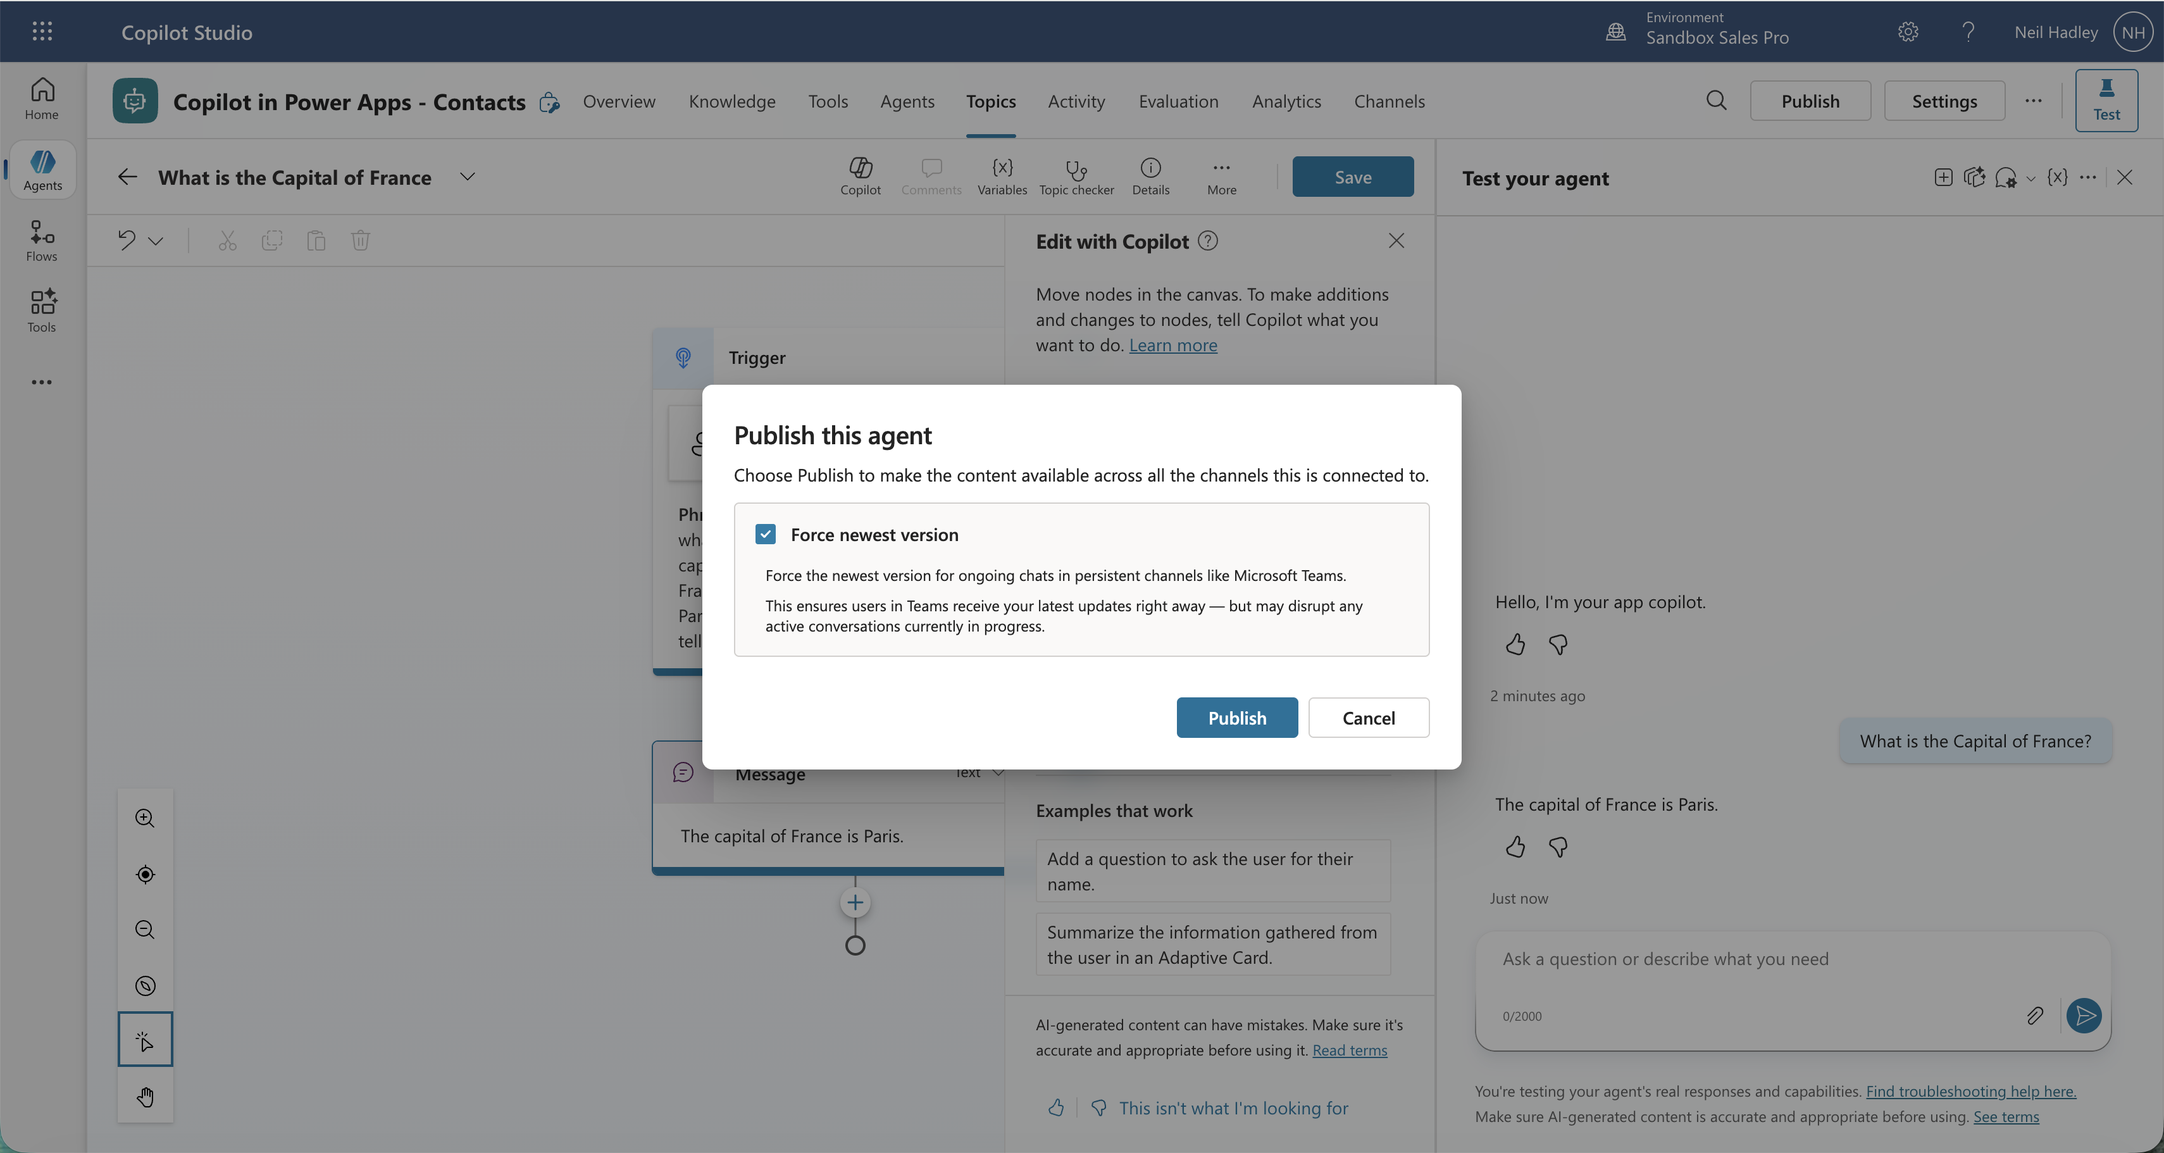Edit the agent name icon

tap(549, 103)
